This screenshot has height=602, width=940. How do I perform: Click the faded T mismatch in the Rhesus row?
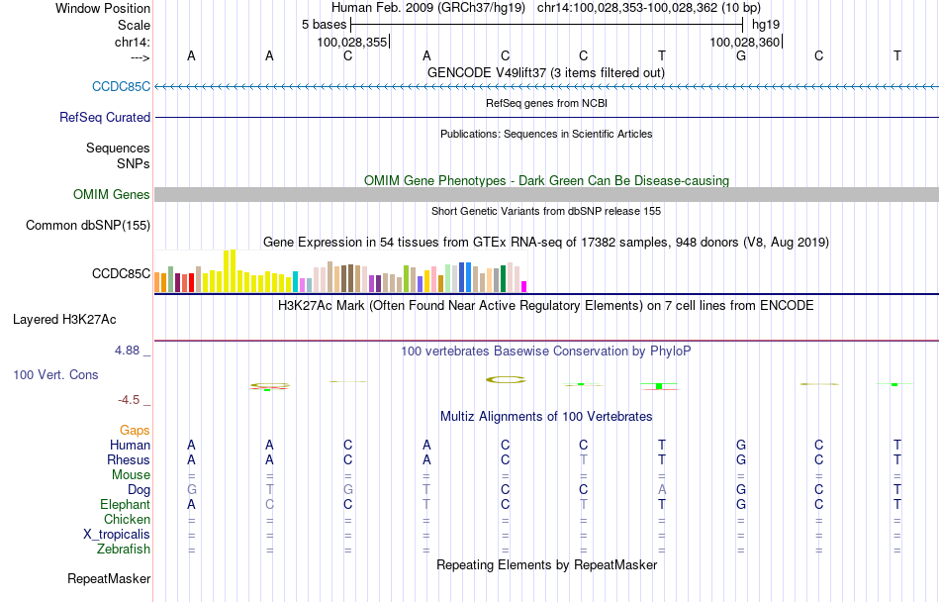point(584,459)
